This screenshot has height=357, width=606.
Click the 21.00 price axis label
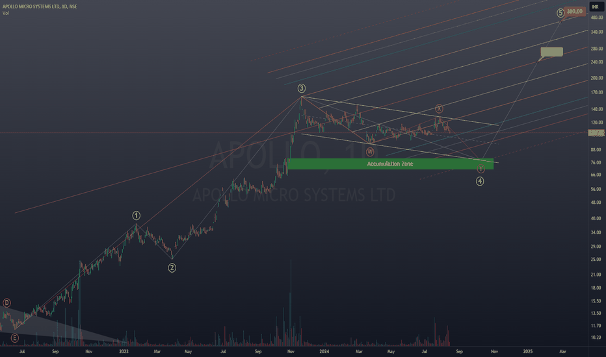click(596, 275)
